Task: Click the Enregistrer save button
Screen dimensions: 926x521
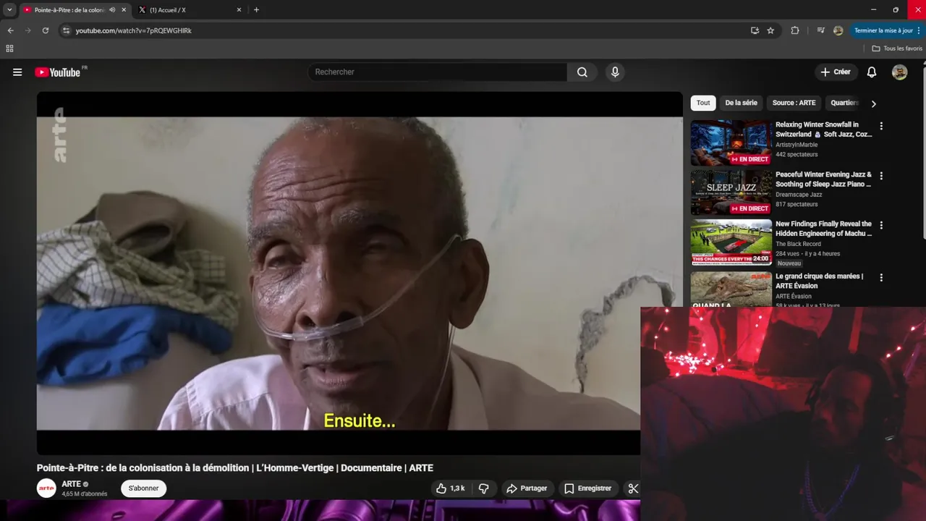Action: coord(588,488)
